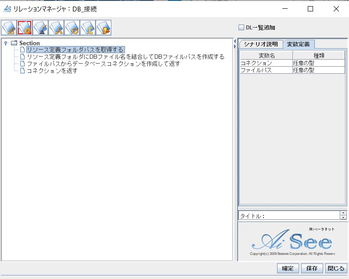Click the right-pointing splitter arrow

235,46
